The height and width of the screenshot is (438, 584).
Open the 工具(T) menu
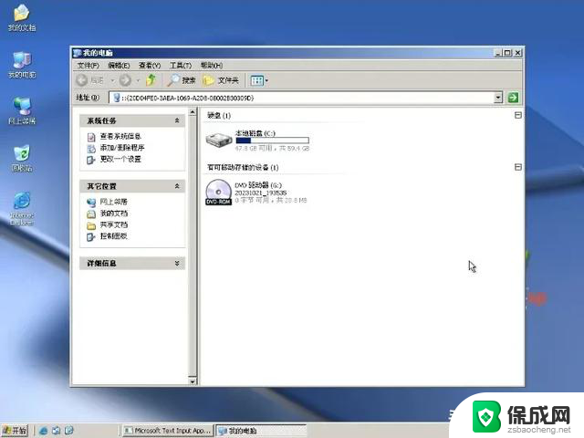point(181,66)
